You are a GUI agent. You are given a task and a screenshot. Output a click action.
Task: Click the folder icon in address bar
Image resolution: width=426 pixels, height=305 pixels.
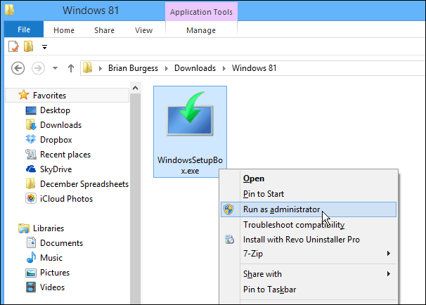tap(87, 67)
